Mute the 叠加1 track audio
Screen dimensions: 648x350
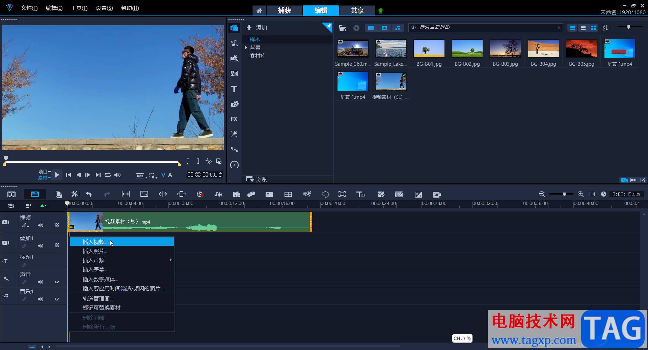pos(40,246)
